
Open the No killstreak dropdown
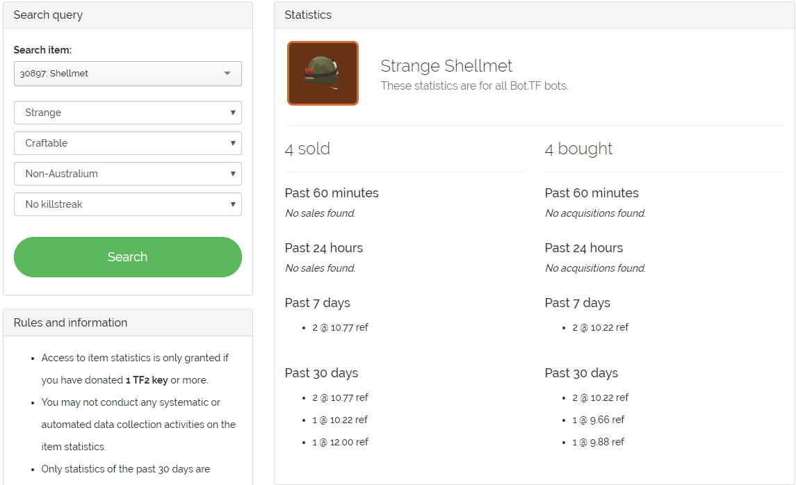(128, 204)
